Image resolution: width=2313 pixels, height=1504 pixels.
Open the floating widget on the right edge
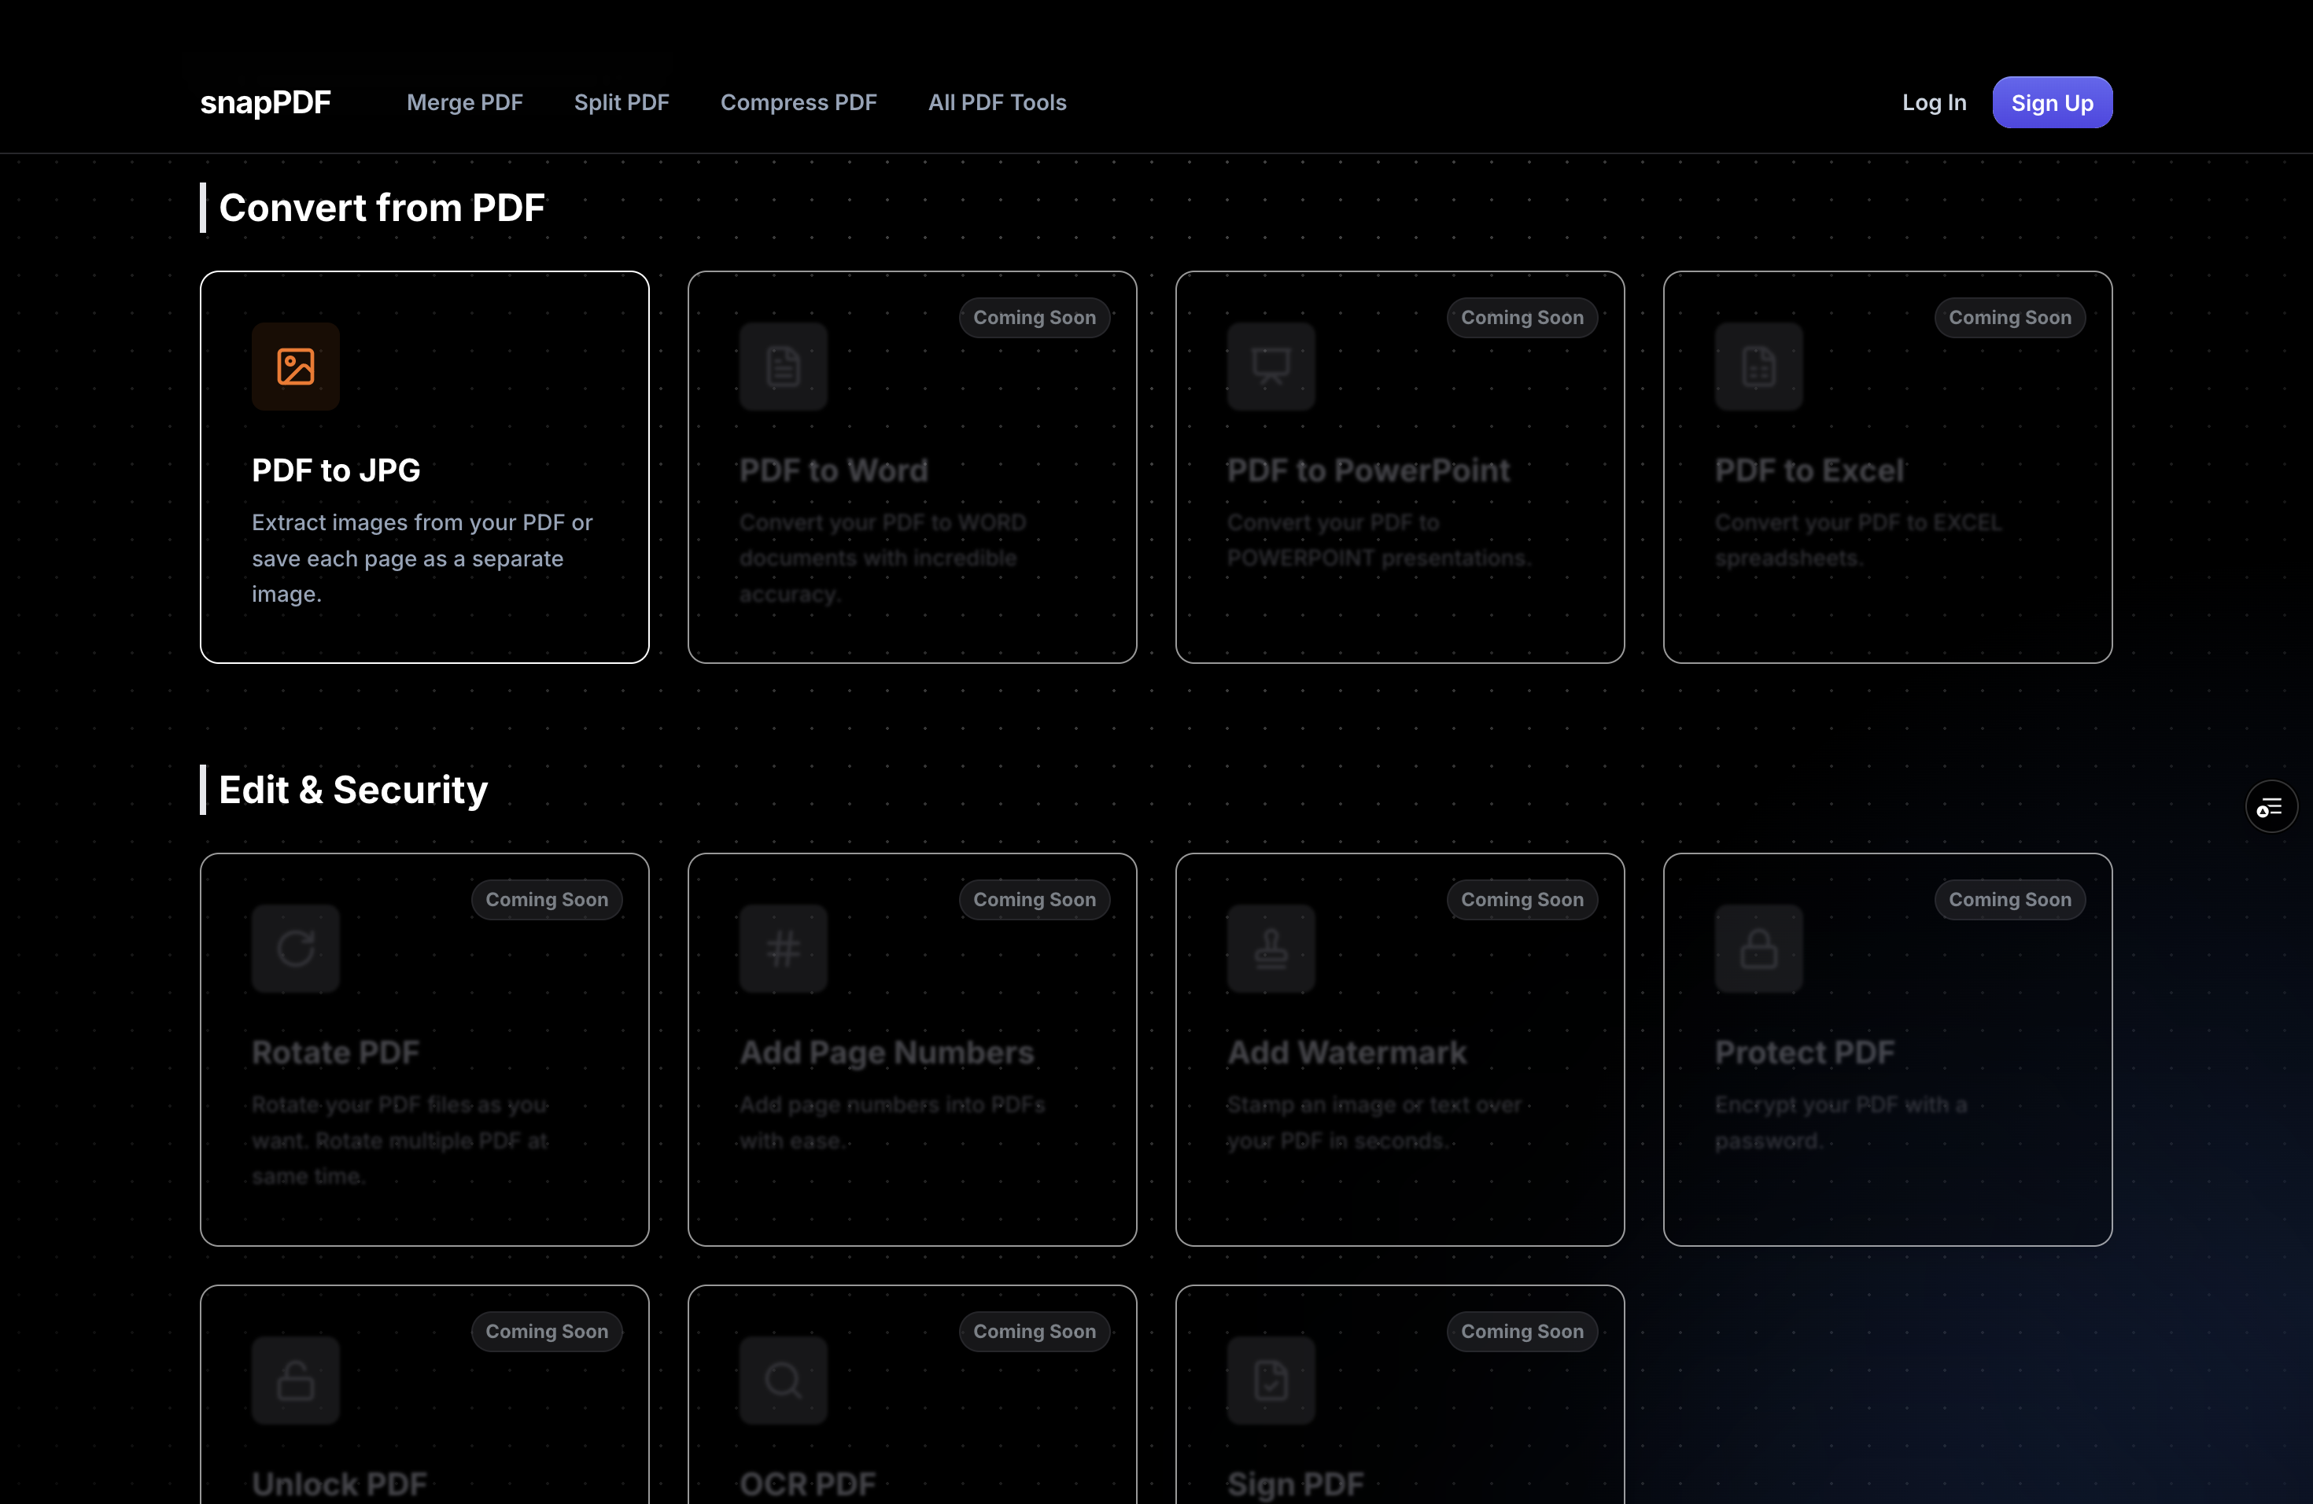click(x=2271, y=806)
